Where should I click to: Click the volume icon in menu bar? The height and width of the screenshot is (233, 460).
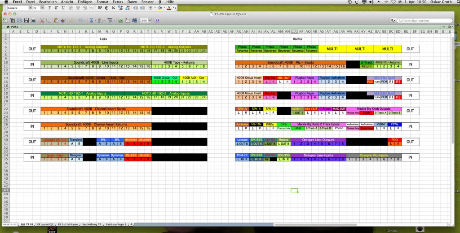(x=371, y=2)
